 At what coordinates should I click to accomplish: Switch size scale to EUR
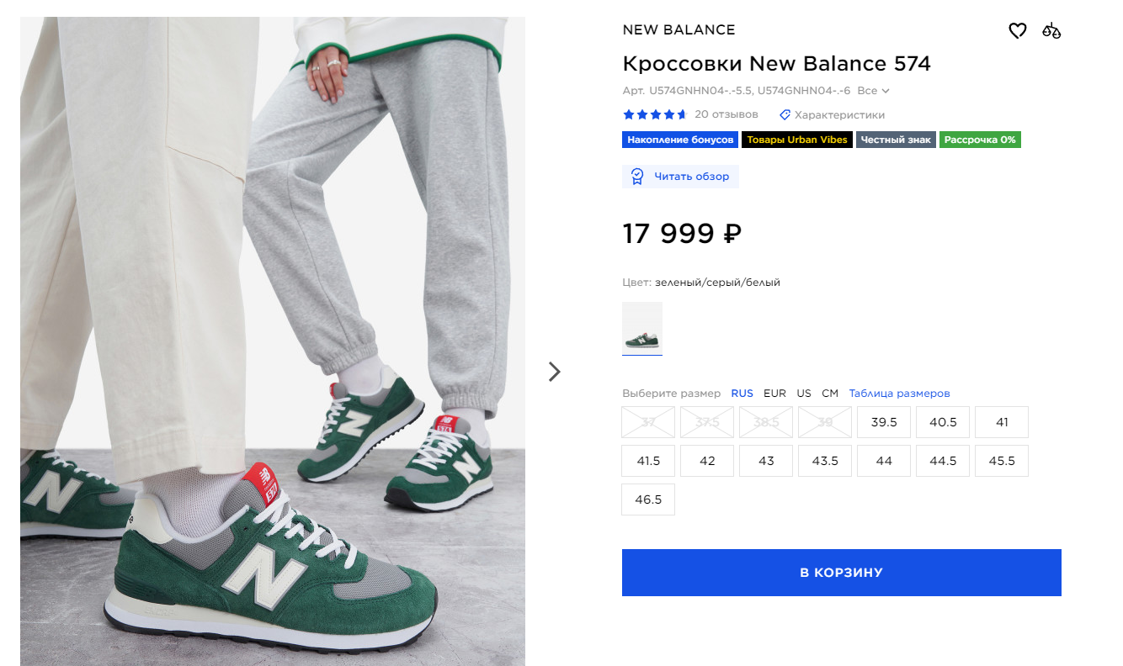[x=774, y=394]
